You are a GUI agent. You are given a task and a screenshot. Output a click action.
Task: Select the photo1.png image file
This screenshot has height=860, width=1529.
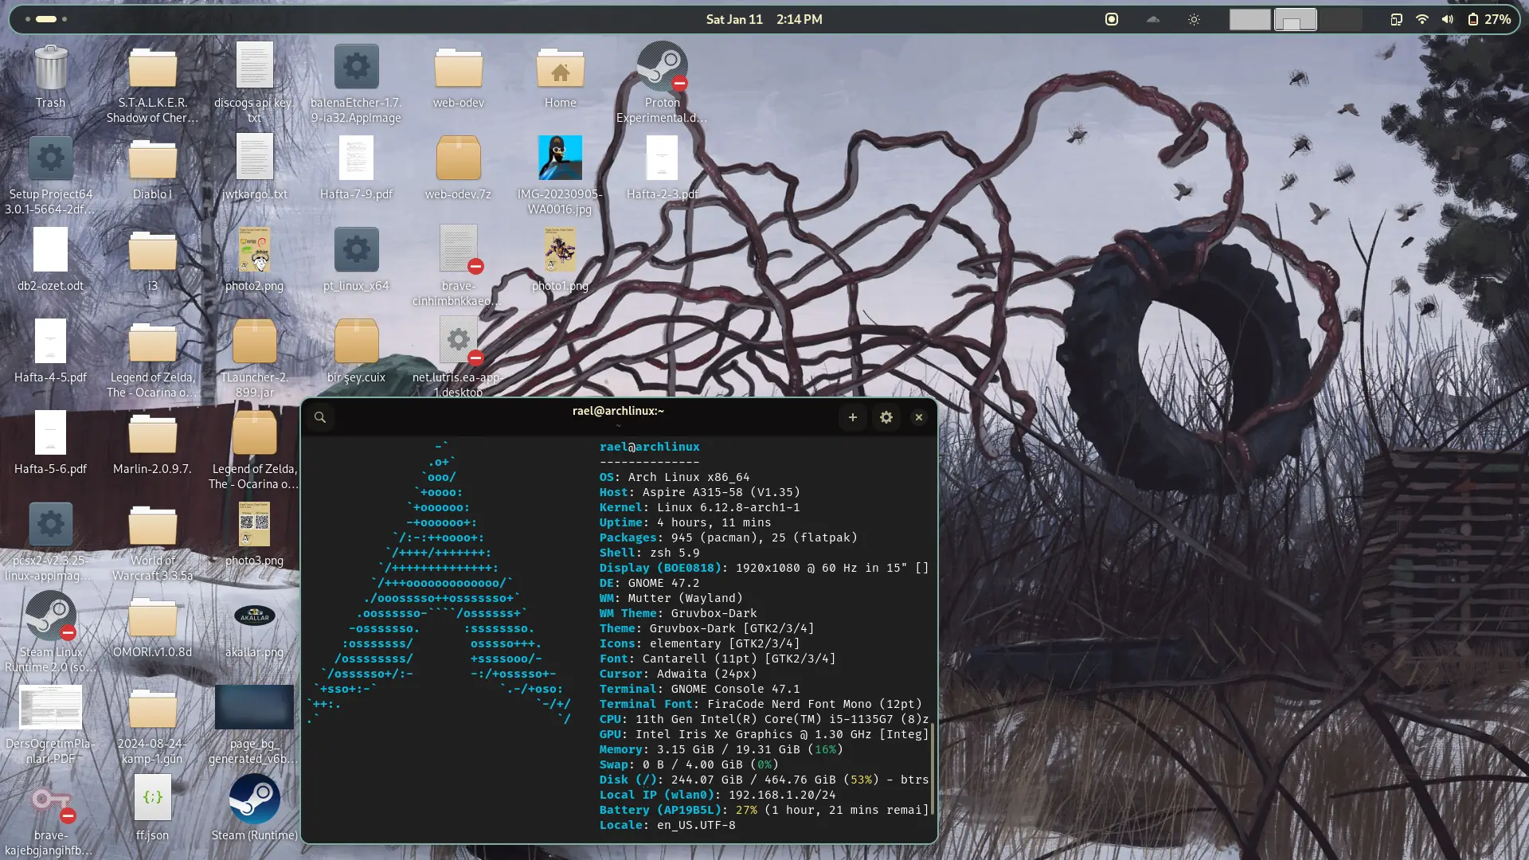[561, 249]
